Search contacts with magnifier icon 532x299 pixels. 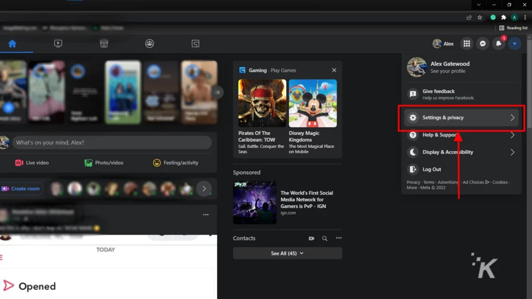325,238
